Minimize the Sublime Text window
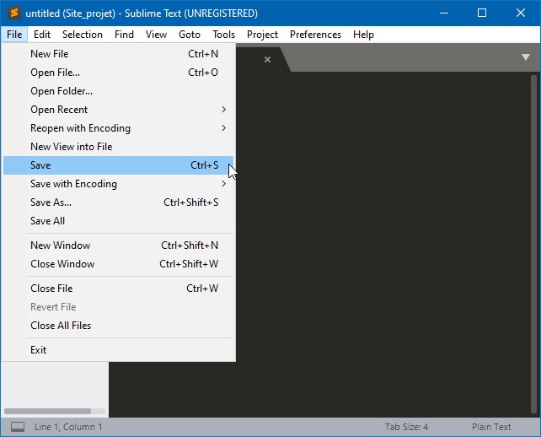Image resolution: width=541 pixels, height=437 pixels. [444, 13]
